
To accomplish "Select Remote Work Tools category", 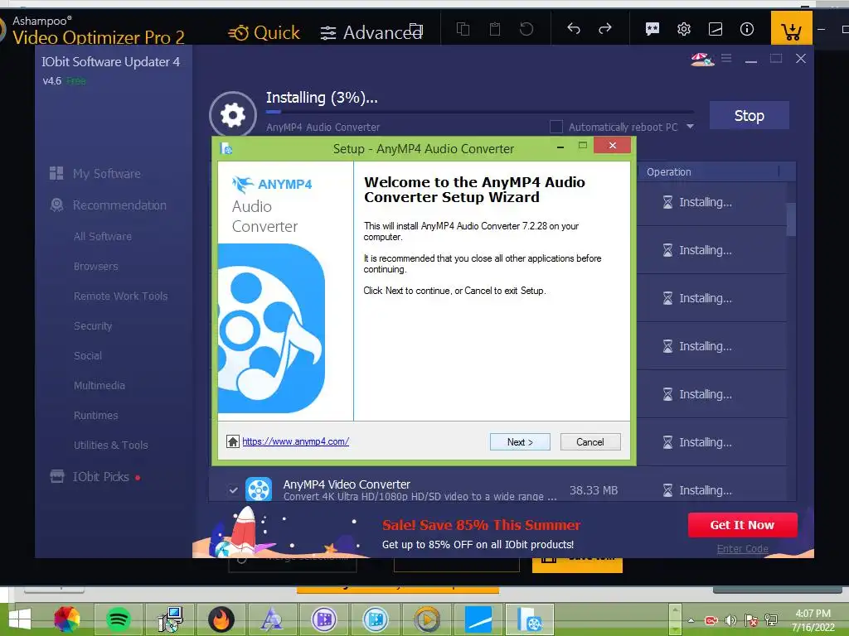I will [121, 296].
